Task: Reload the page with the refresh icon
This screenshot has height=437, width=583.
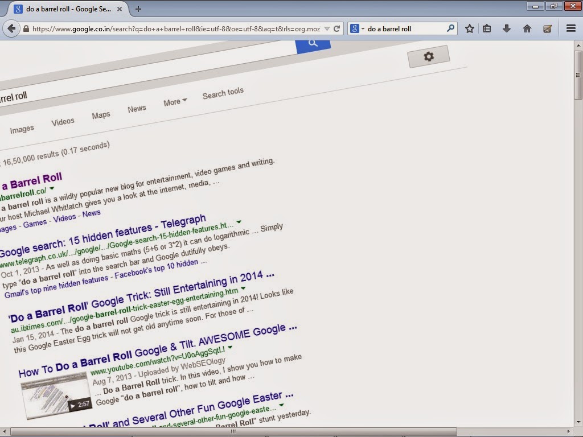Action: click(337, 28)
